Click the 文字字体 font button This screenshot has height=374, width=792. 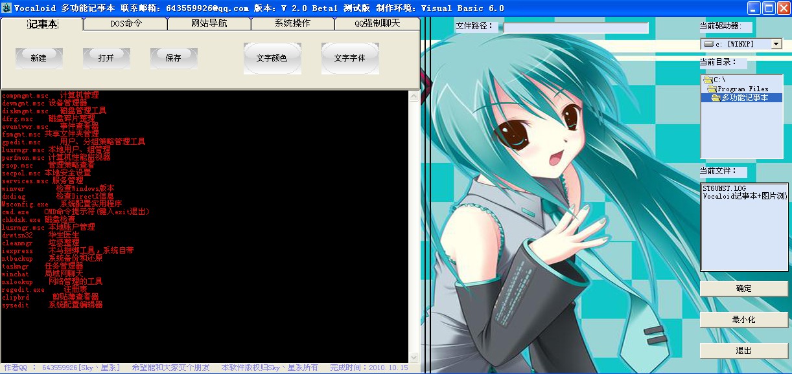[350, 58]
